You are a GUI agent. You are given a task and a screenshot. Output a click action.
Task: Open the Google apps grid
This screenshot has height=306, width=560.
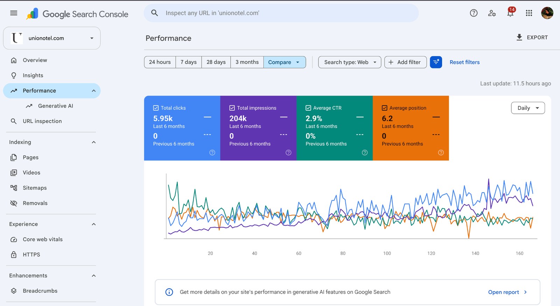[x=529, y=13]
